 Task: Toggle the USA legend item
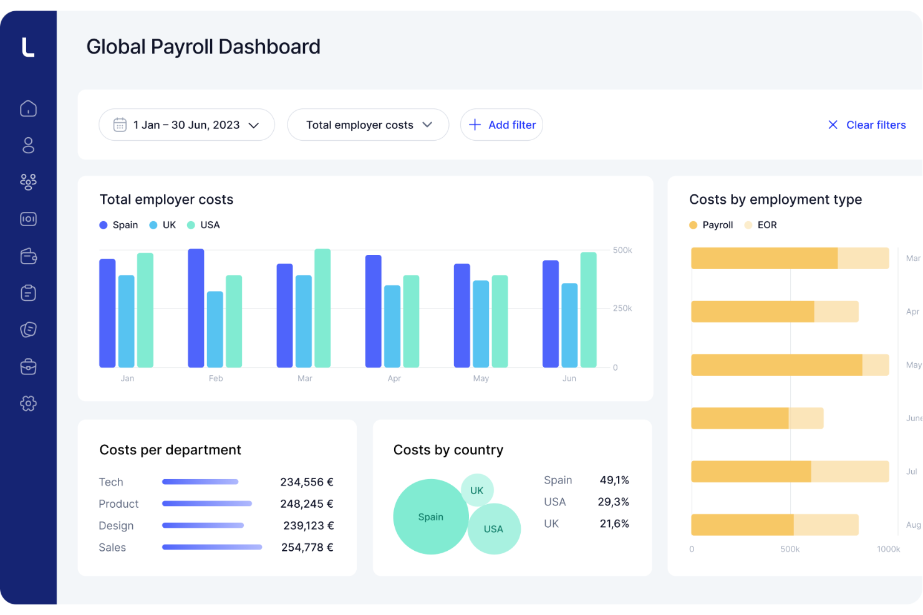point(203,225)
